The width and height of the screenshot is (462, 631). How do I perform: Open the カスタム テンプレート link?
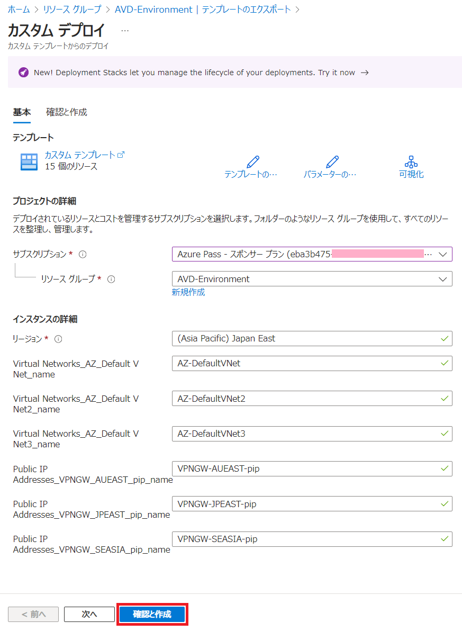[80, 155]
